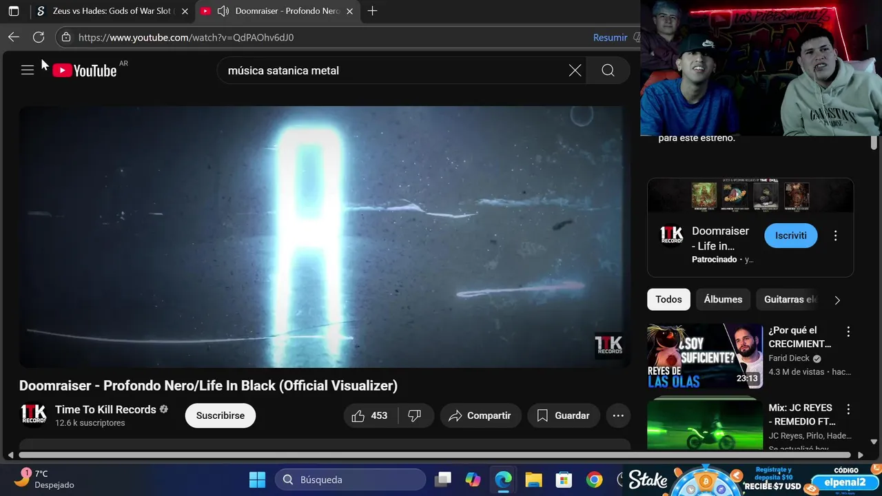Open tab actions menu icon
Viewport: 882px width, 496px height.
(x=14, y=11)
